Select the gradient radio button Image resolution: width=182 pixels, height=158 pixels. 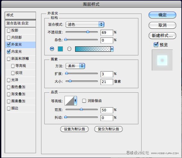(x=69, y=49)
